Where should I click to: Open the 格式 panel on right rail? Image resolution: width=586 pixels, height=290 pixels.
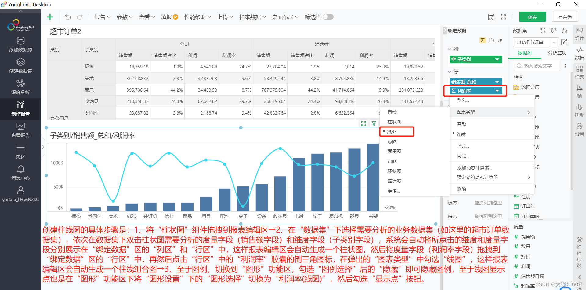tap(579, 72)
